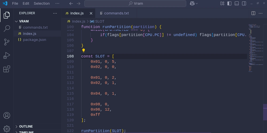This screenshot has width=267, height=133.
Task: Open the Selection menu
Action: coord(42,3)
